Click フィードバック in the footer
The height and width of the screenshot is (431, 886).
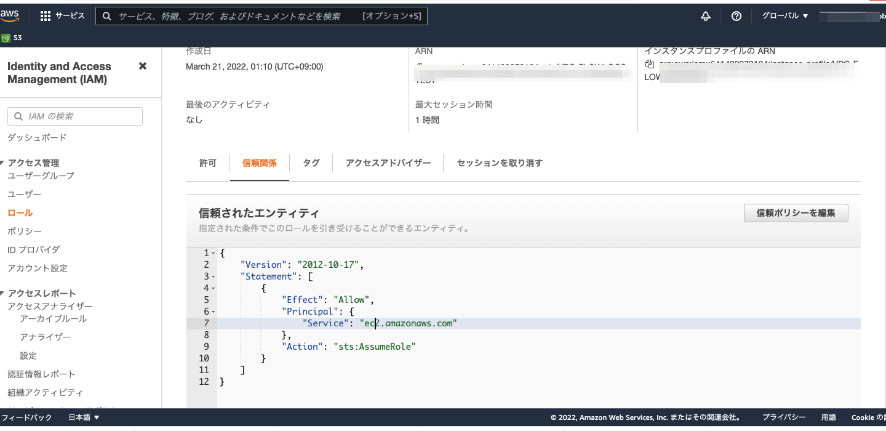click(x=26, y=417)
